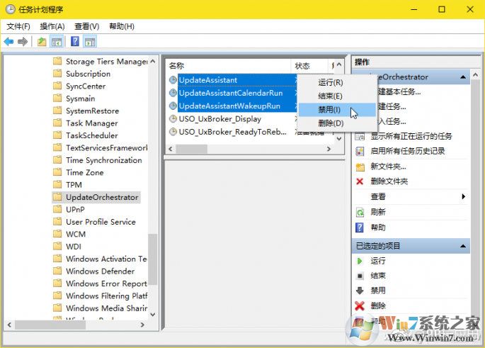Click Enable all tasks history (启用所有任务历史记录)

408,151
